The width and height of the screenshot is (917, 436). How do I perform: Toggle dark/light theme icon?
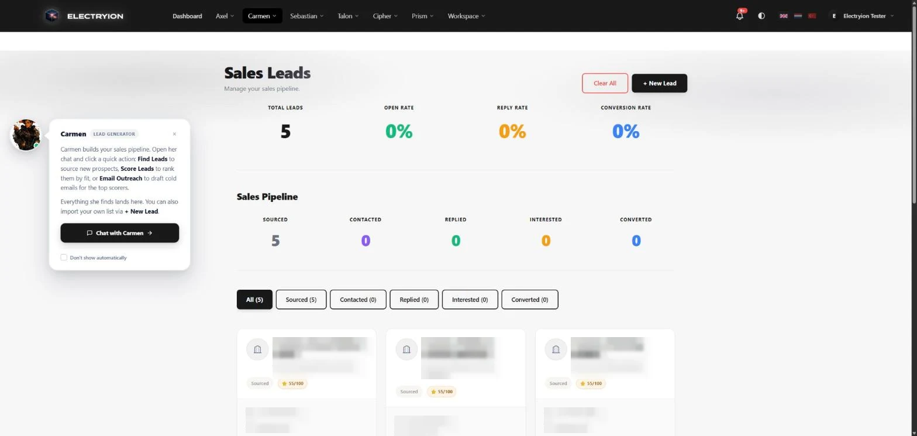click(761, 16)
